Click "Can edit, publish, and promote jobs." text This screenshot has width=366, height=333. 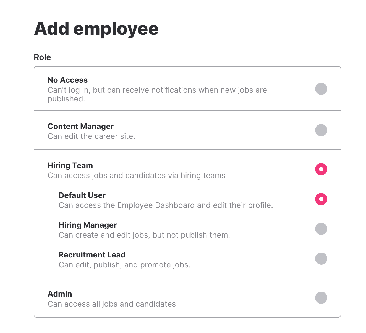tap(124, 265)
